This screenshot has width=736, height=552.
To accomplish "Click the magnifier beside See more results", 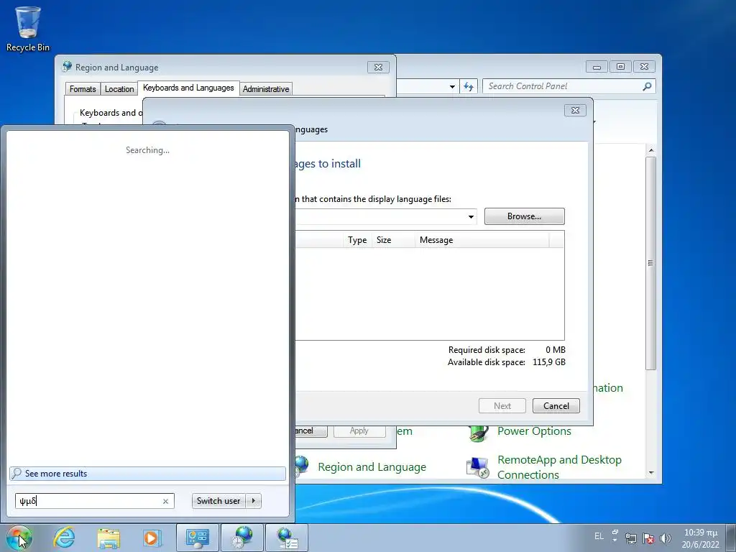I will [17, 473].
